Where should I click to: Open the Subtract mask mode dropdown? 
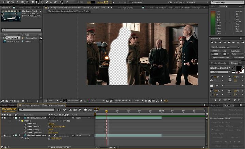click(54, 121)
